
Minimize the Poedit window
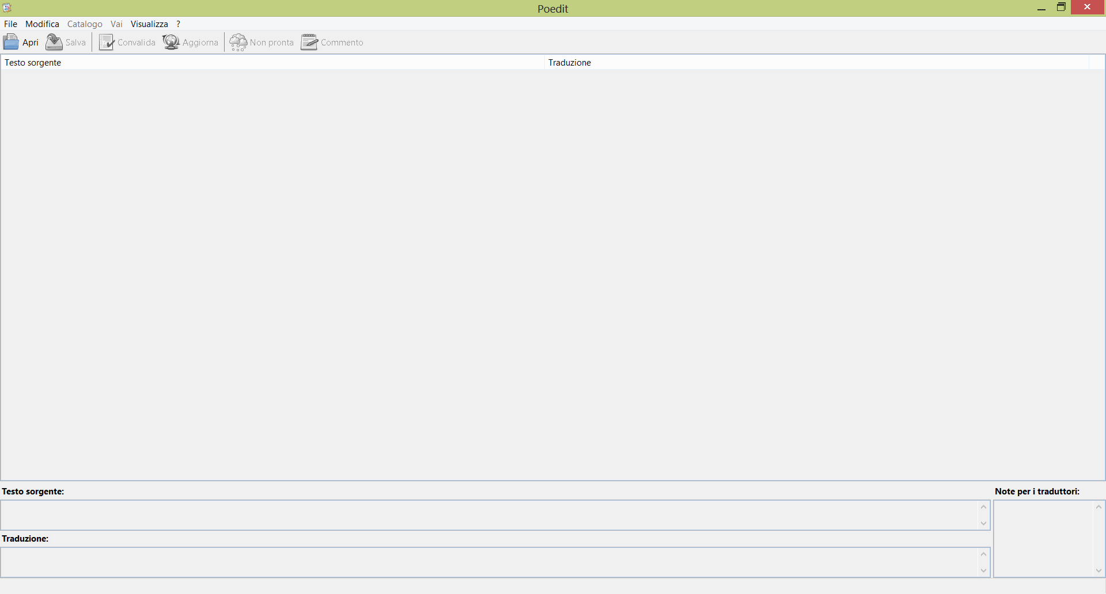click(x=1041, y=7)
